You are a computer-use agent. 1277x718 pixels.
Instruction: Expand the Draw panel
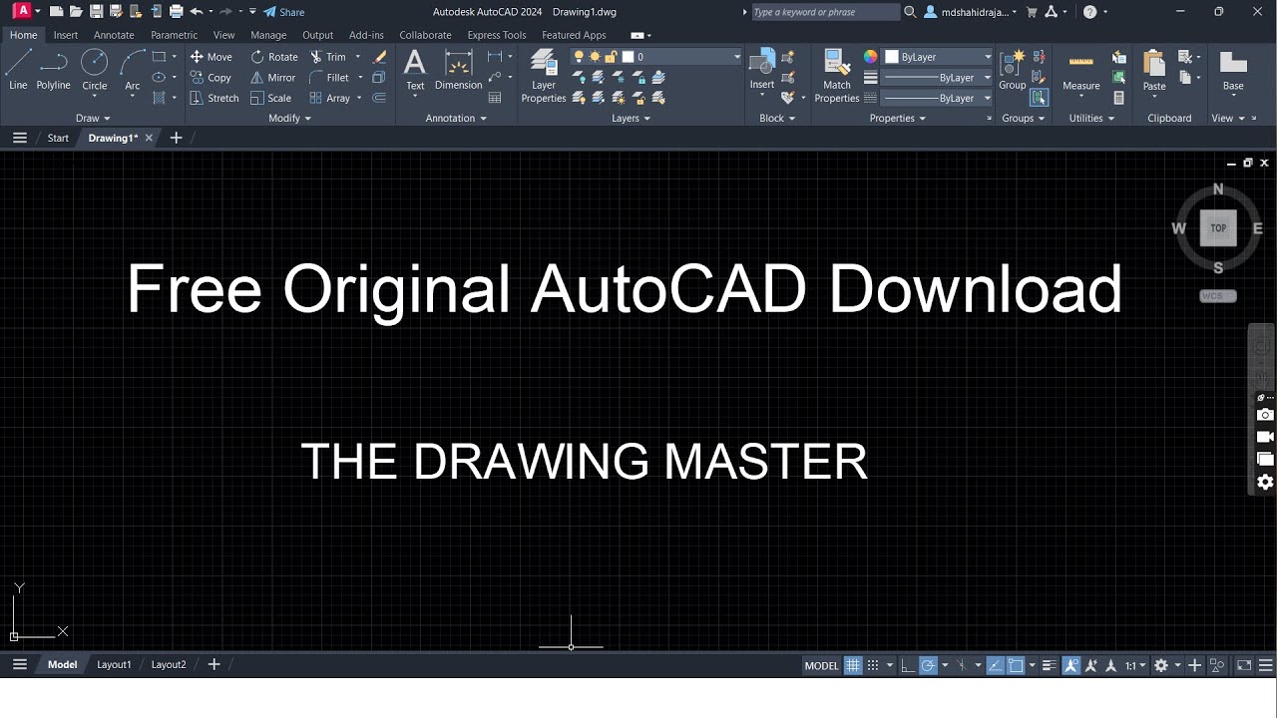click(x=93, y=118)
